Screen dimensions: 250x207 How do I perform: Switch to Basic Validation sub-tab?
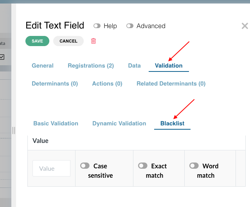56,123
